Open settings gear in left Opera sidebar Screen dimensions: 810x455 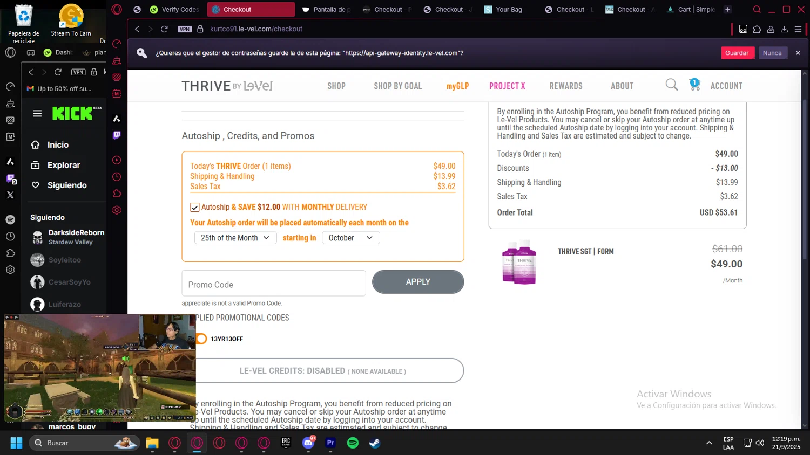[10, 270]
